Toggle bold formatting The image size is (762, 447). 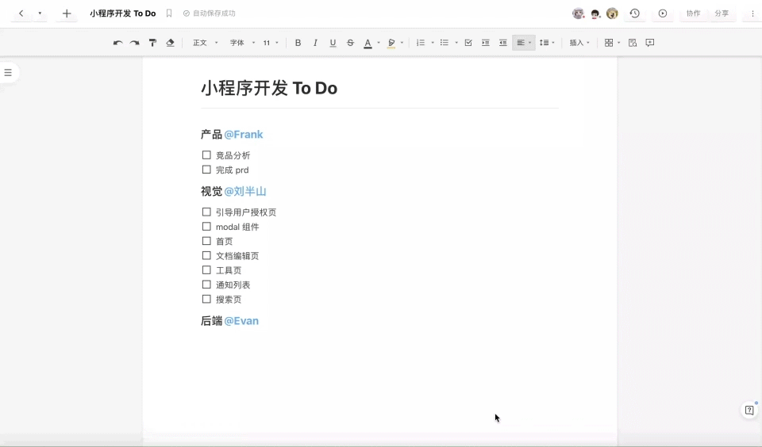coord(298,43)
